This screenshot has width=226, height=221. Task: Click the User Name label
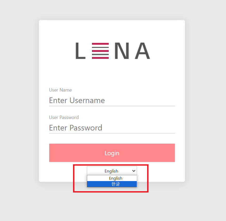pos(60,90)
